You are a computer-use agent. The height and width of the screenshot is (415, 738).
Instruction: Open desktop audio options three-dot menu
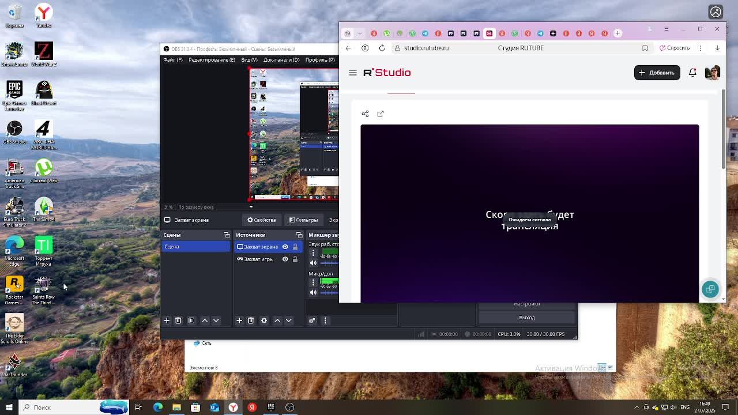(x=313, y=252)
